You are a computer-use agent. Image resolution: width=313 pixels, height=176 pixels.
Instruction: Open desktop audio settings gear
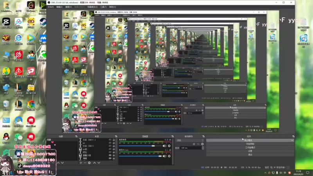tap(169, 146)
